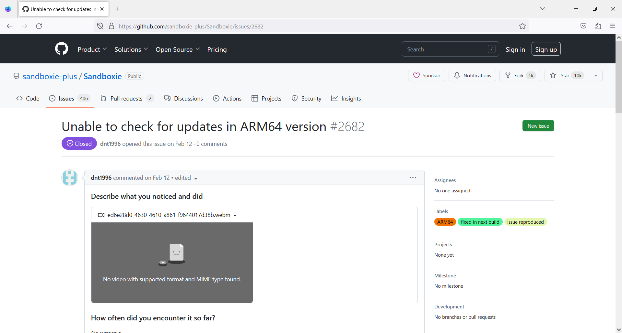The width and height of the screenshot is (622, 333).
Task: Close the GitHub issue tab
Action: [x=102, y=9]
